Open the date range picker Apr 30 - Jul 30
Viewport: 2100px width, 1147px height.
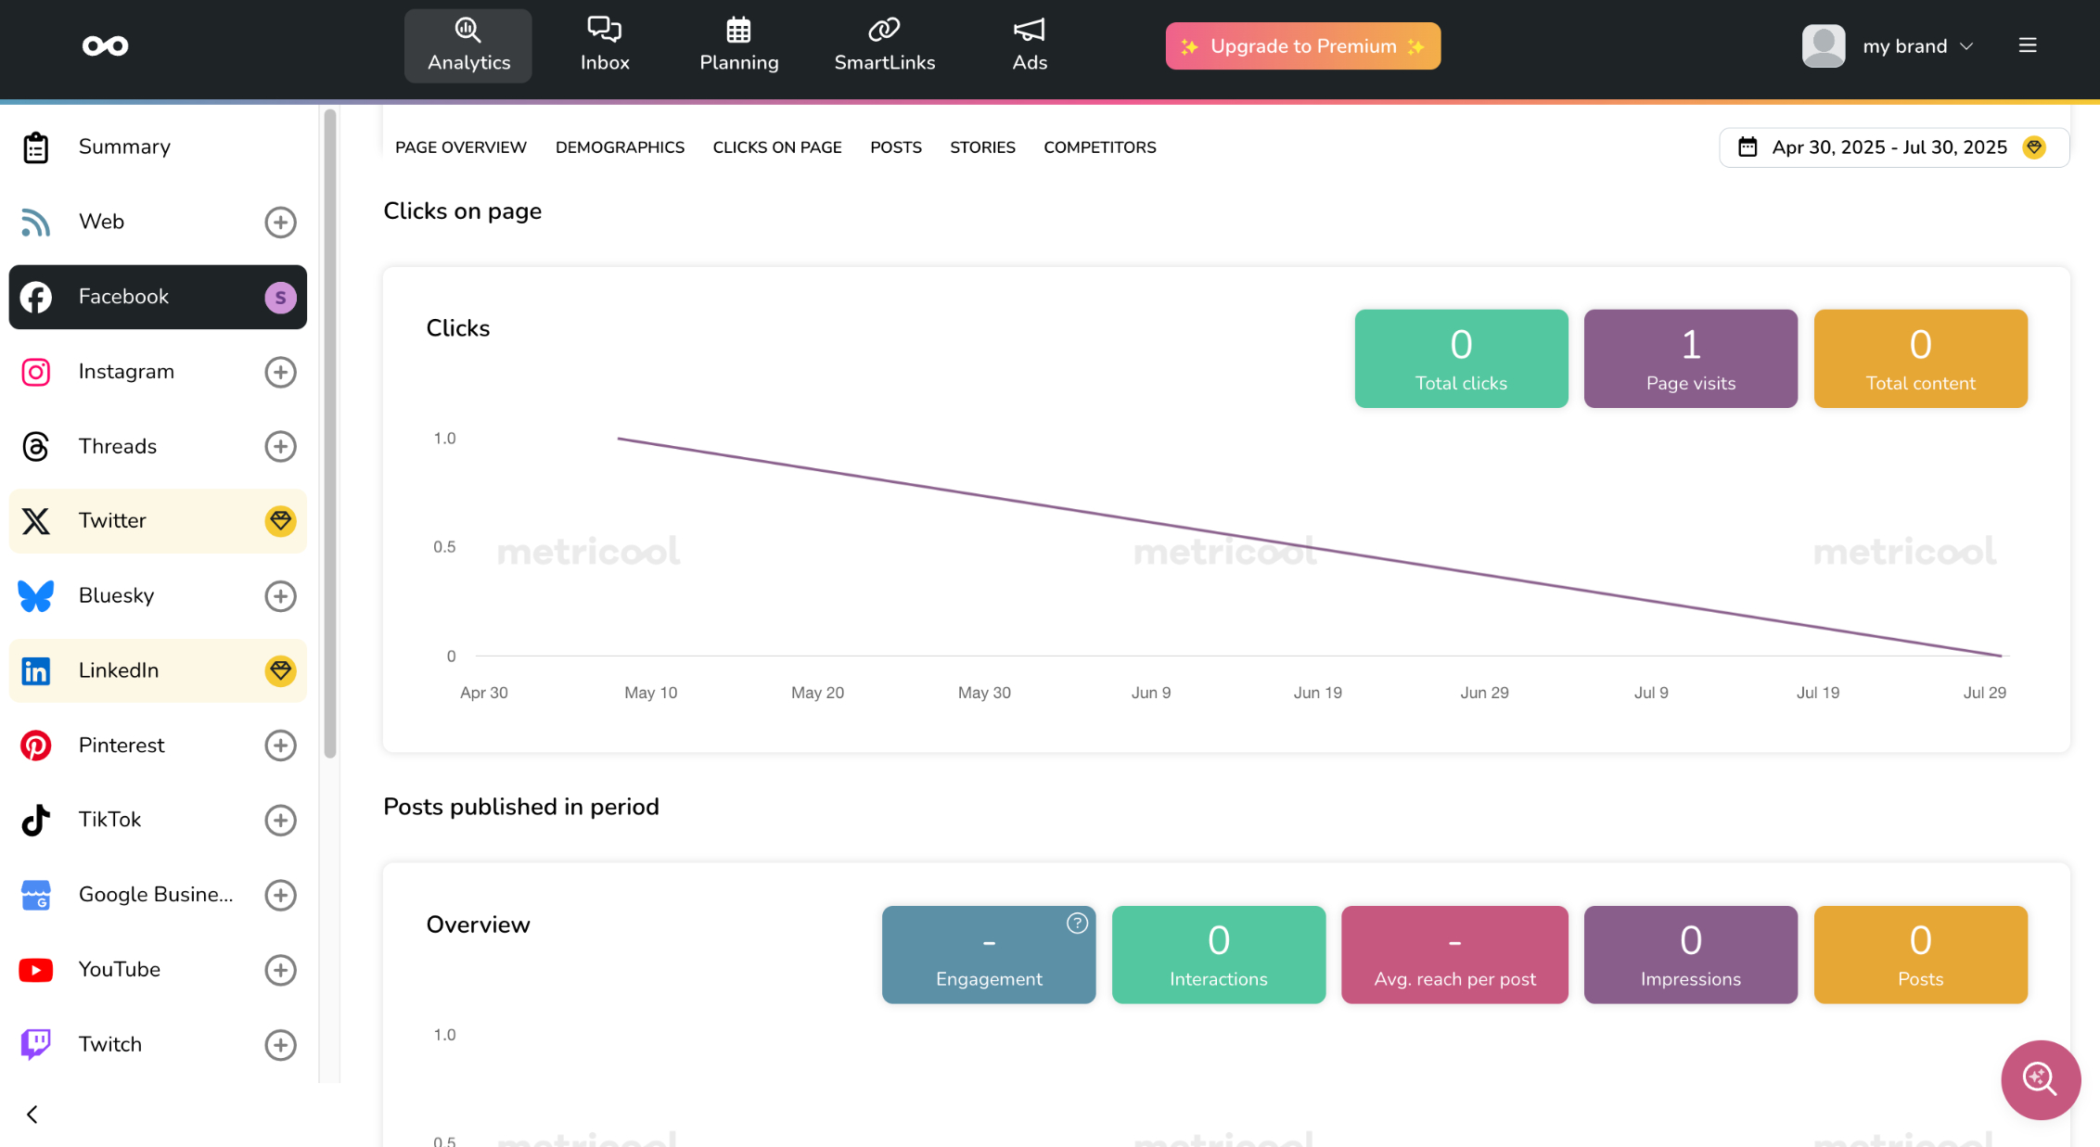[1894, 147]
